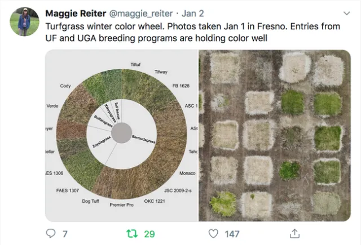Open the share tweet icon
The image size is (361, 245).
(294, 233)
